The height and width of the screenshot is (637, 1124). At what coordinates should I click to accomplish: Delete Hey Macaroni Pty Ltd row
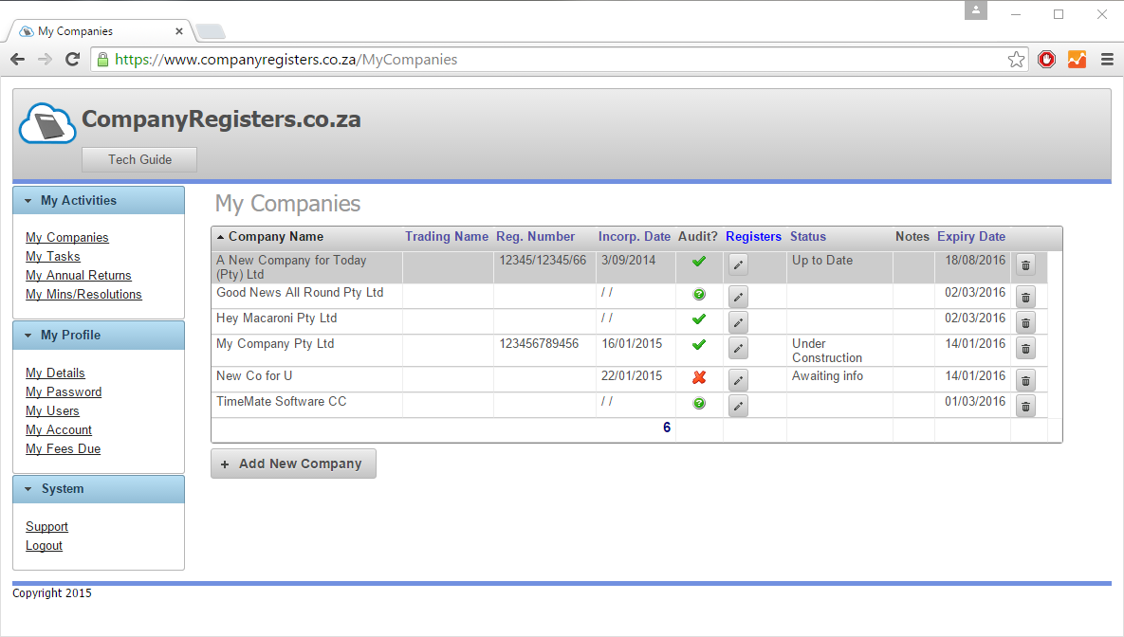tap(1025, 321)
